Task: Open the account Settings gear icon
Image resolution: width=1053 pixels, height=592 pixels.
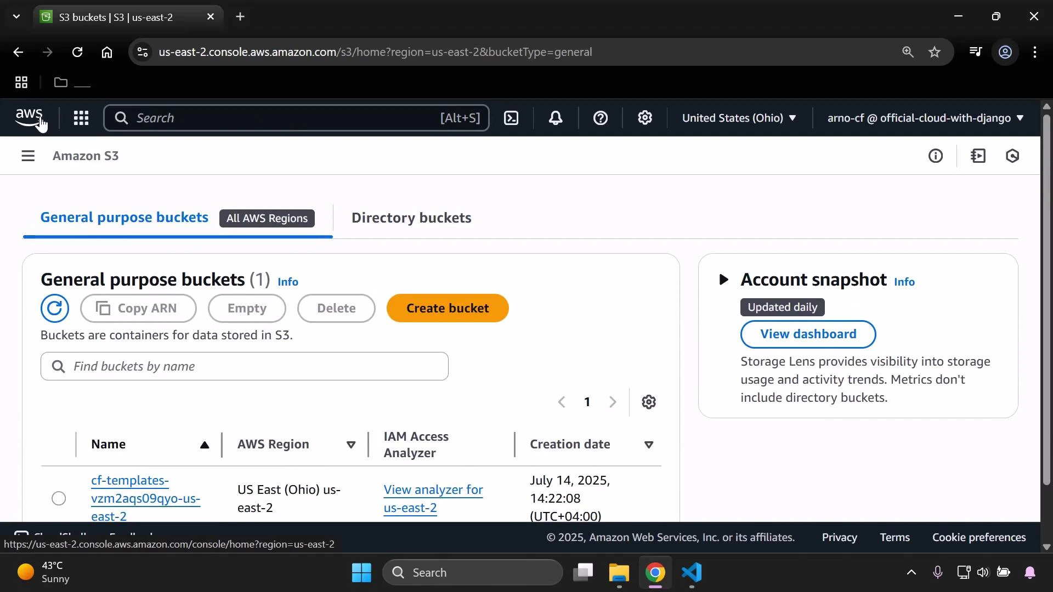Action: point(645,118)
